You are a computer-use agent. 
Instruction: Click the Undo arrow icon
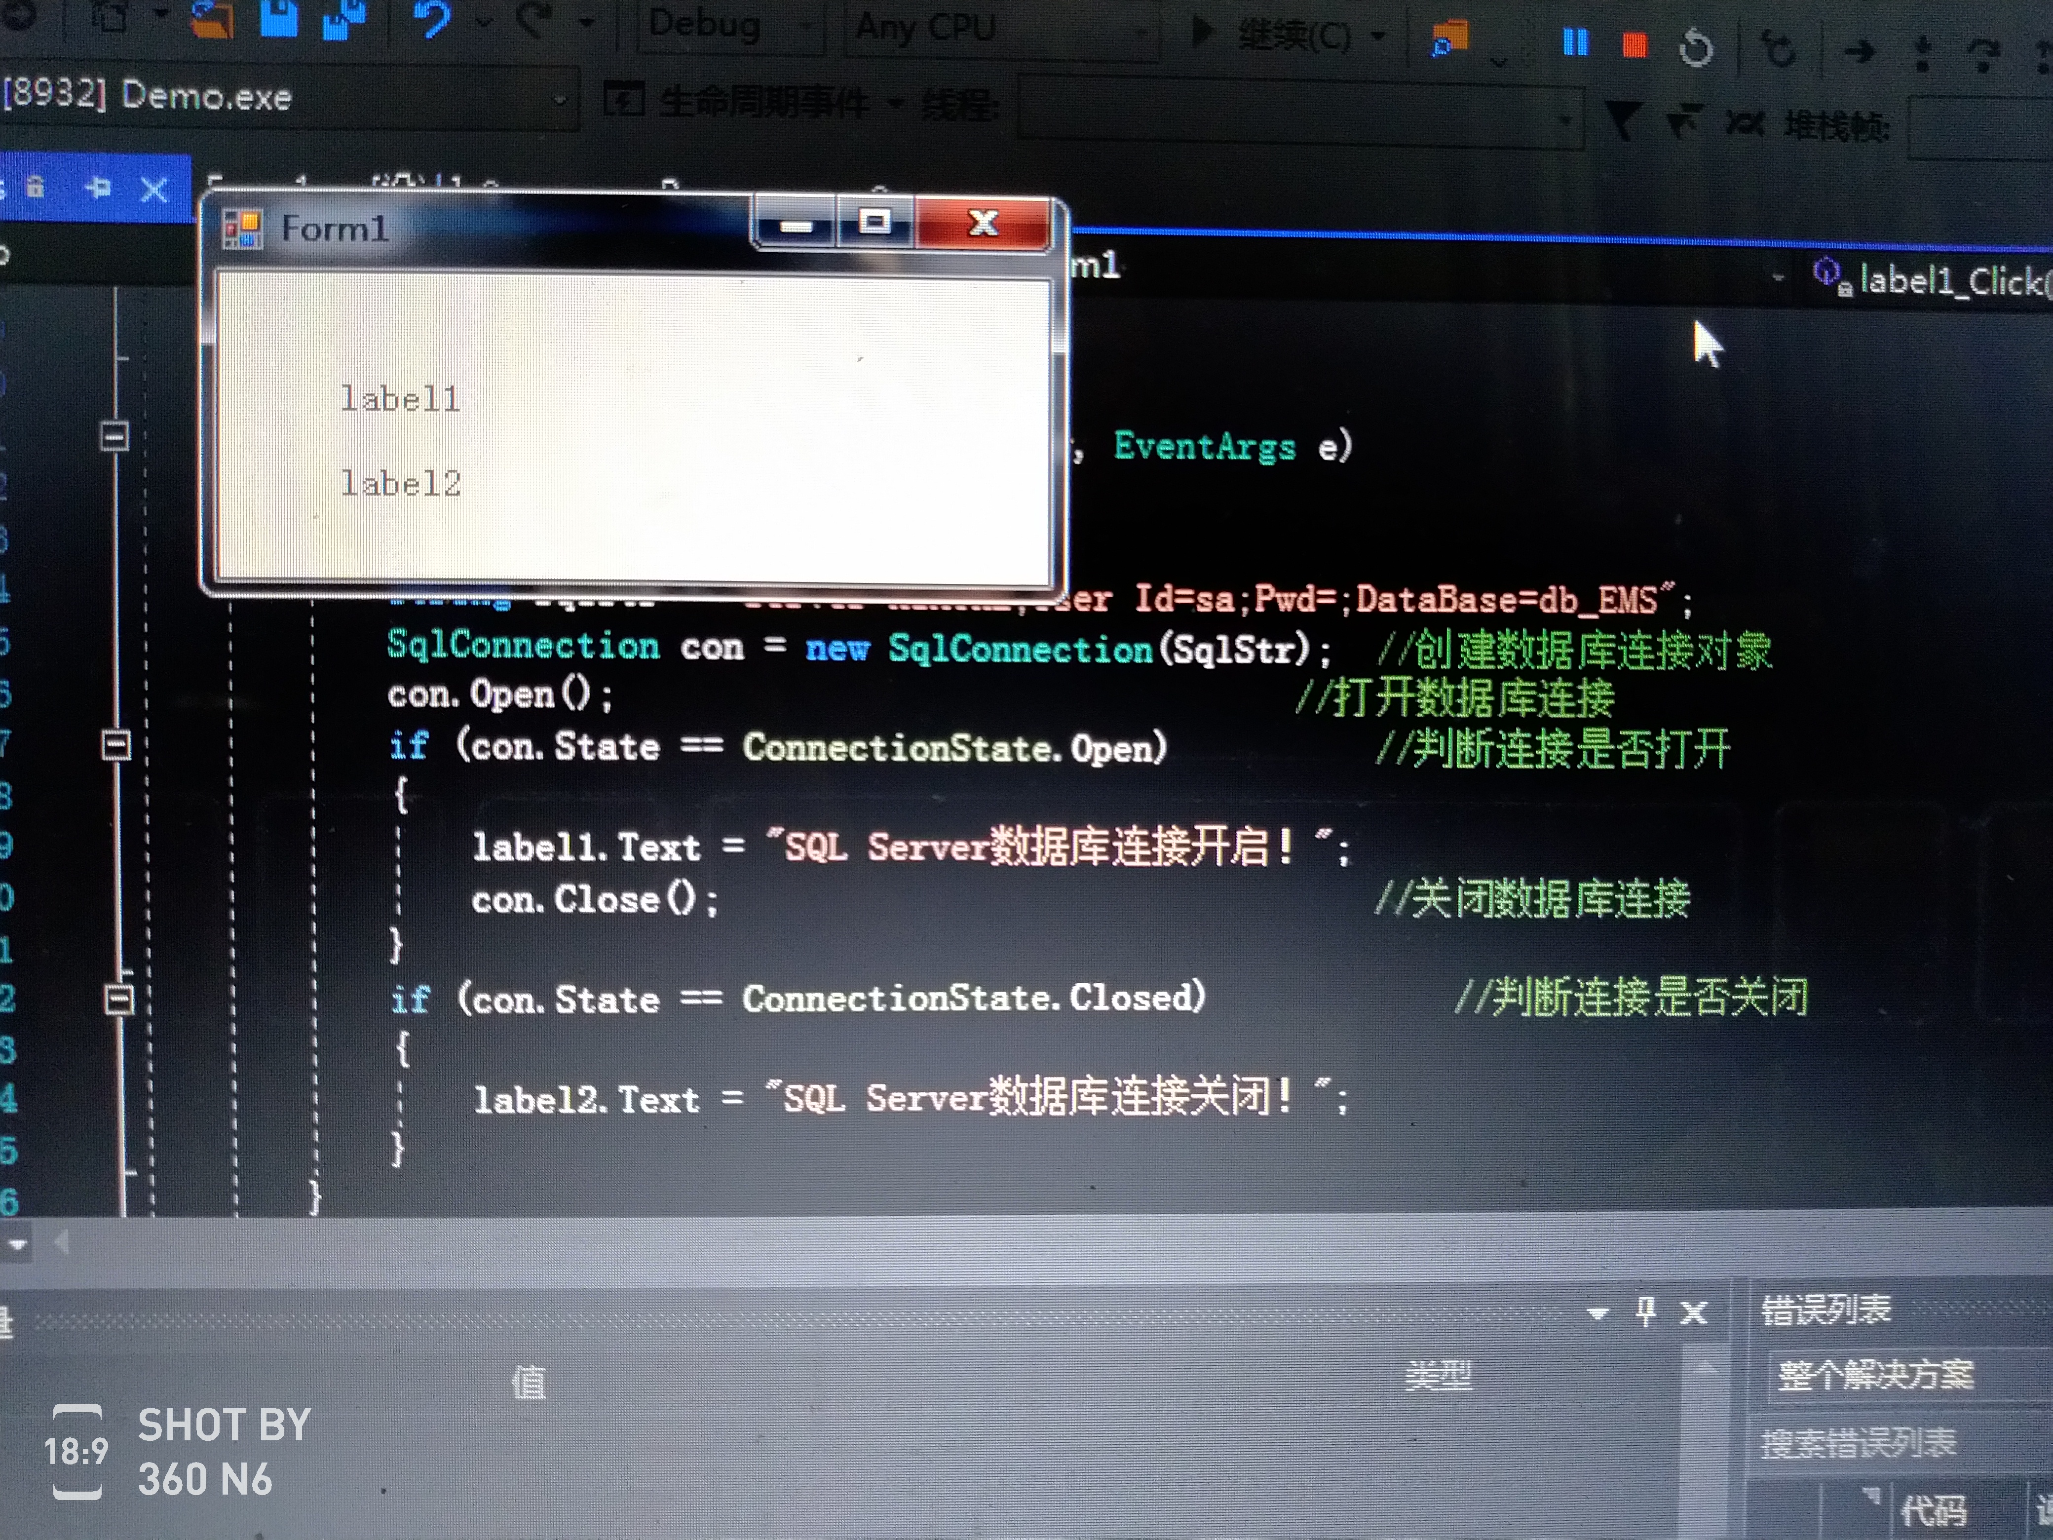(432, 19)
